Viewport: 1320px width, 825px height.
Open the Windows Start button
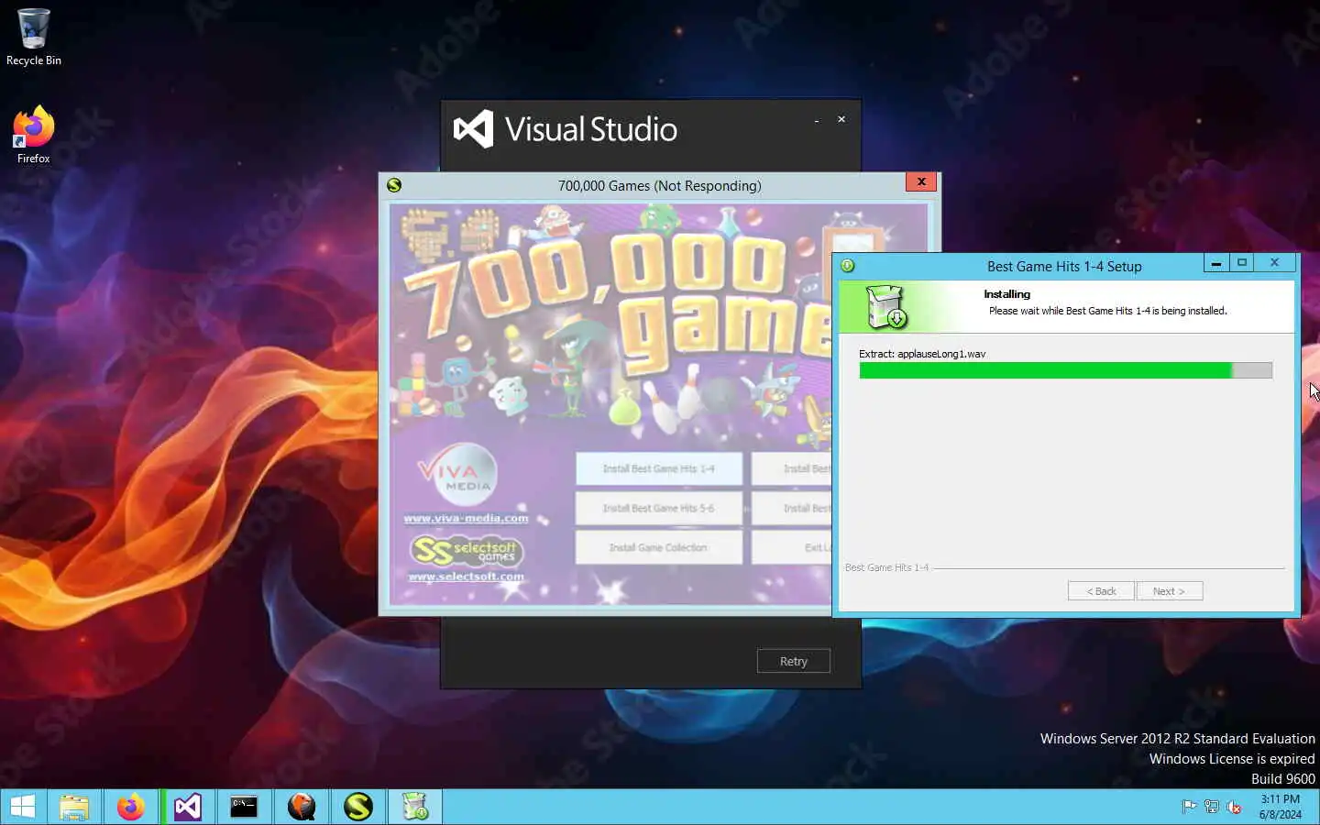(x=23, y=807)
